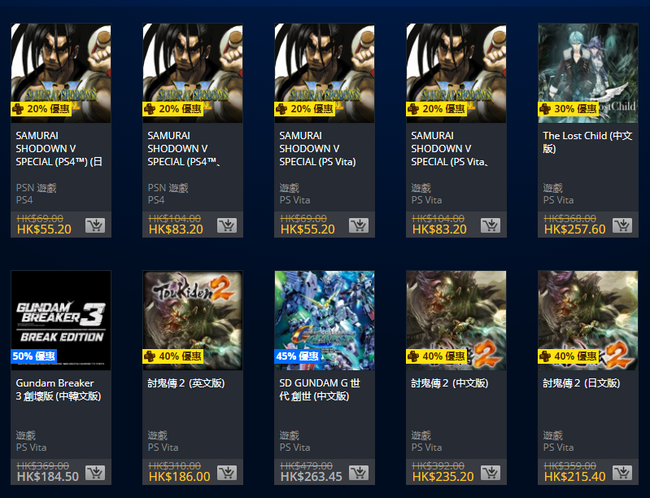The height and width of the screenshot is (498, 650).
Task: Open 討鬼傳 2 (中文版) title link
Action: tap(449, 383)
